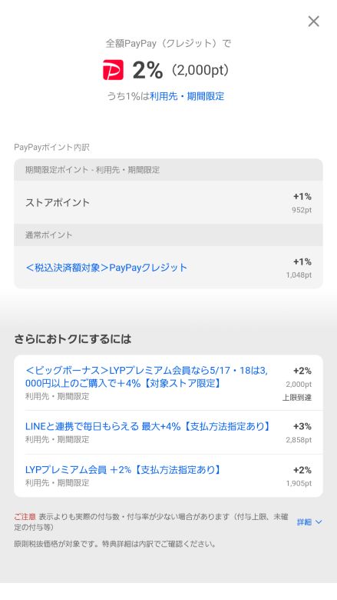Click the +2% 2,000pt 上限到達 value

[297, 384]
